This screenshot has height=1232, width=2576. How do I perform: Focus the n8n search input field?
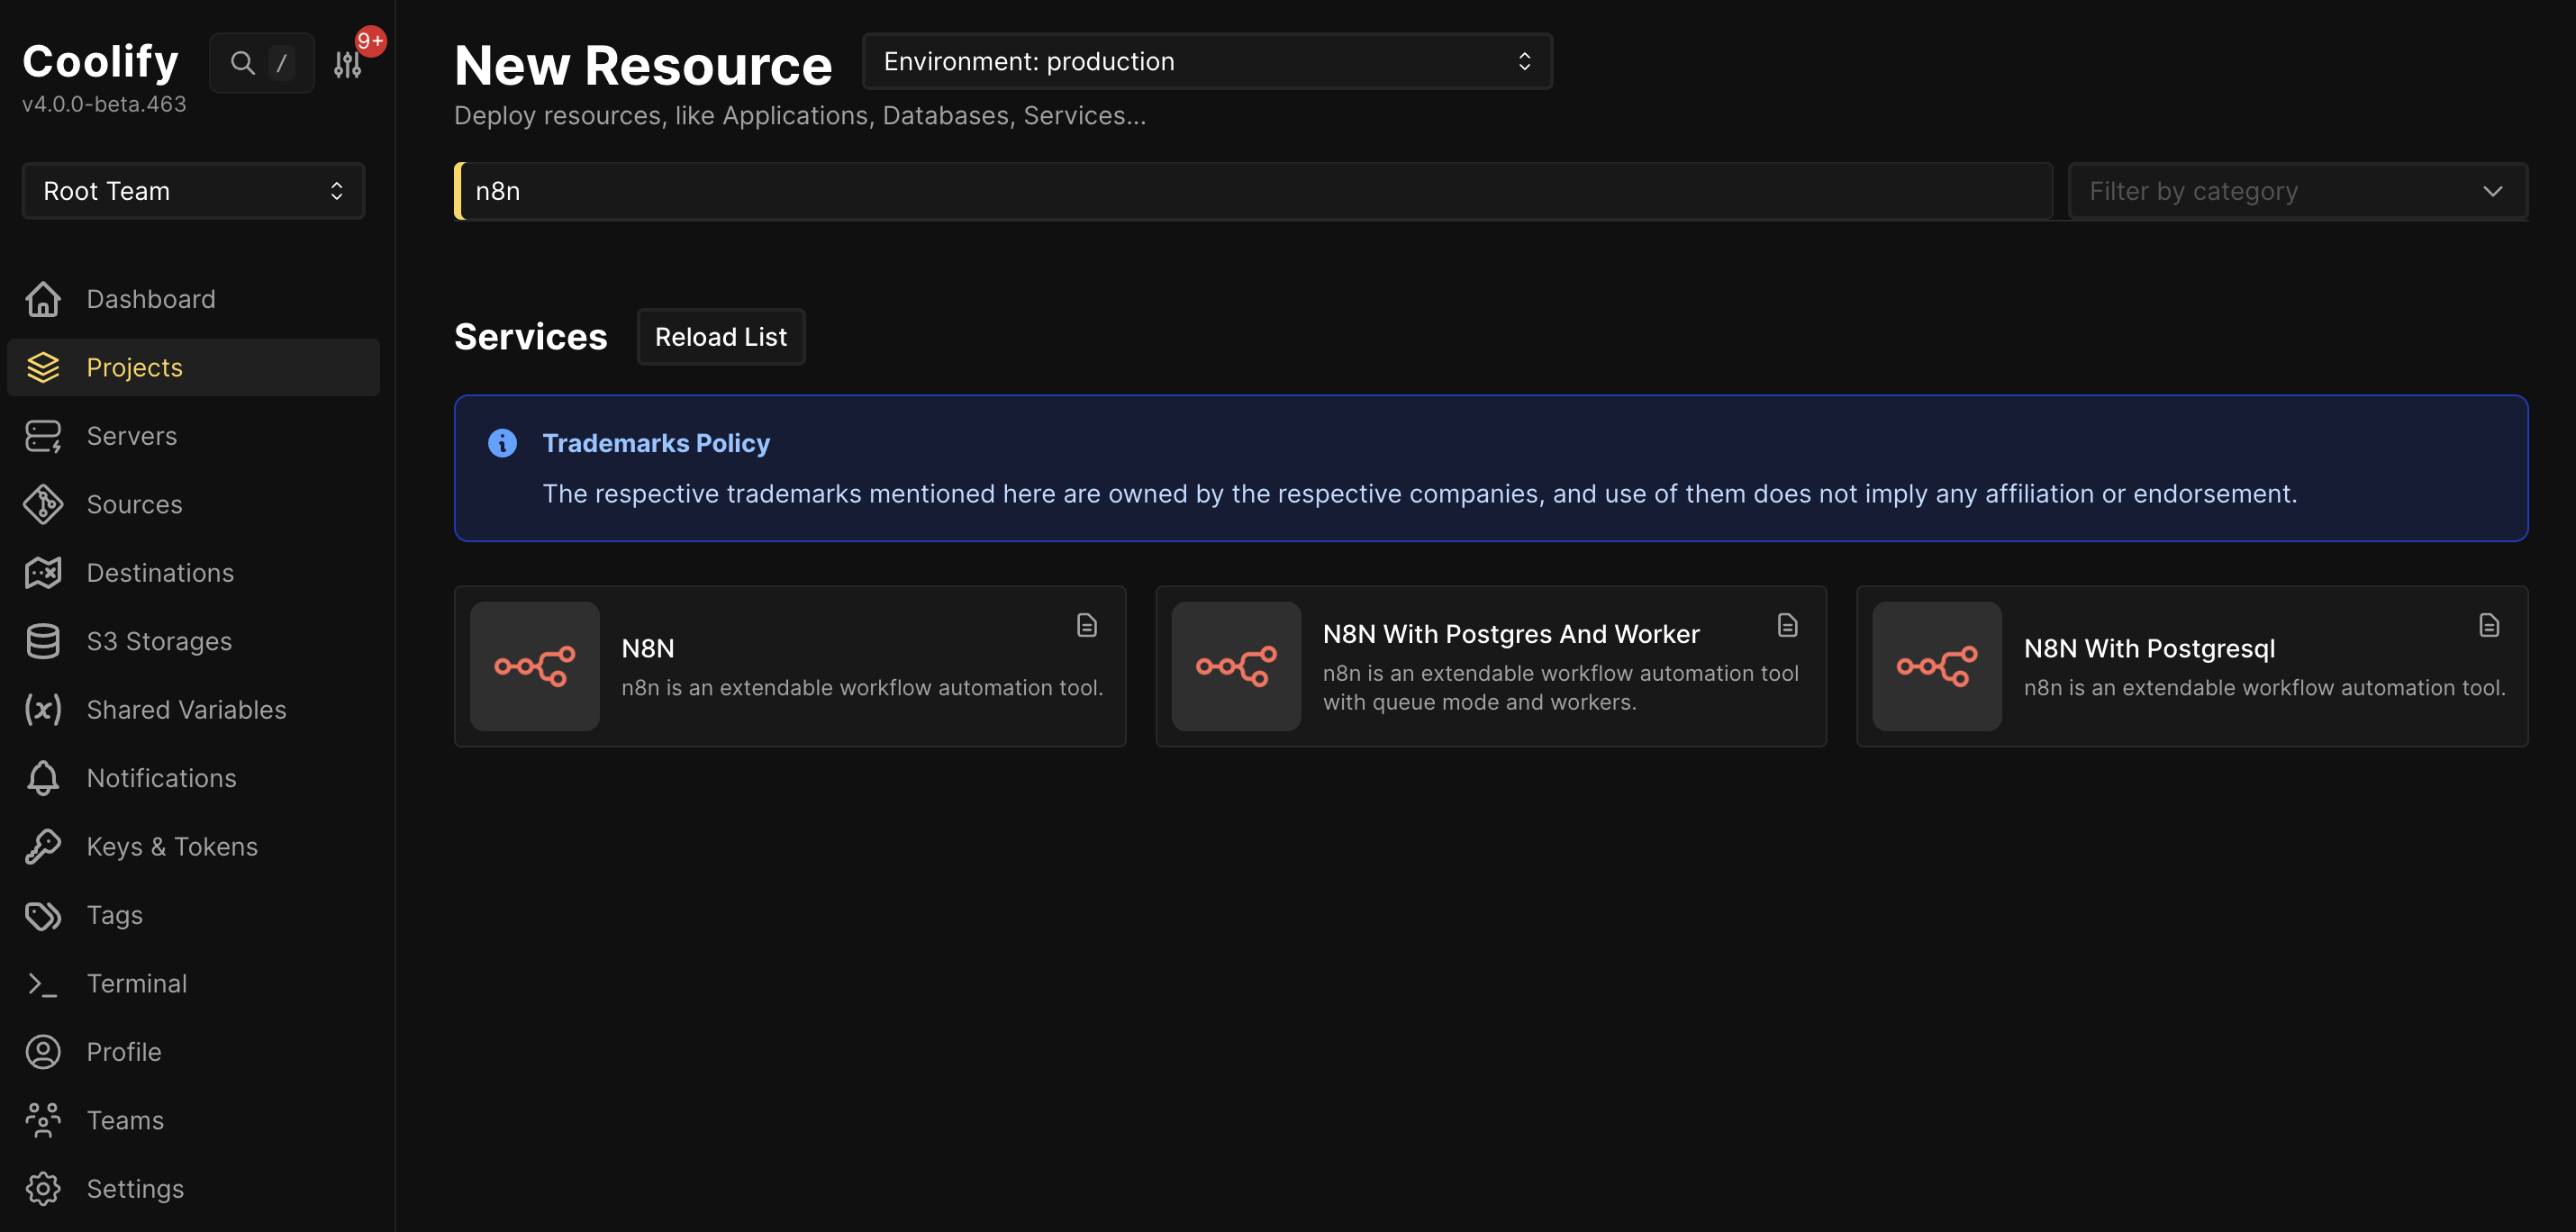tap(1255, 191)
